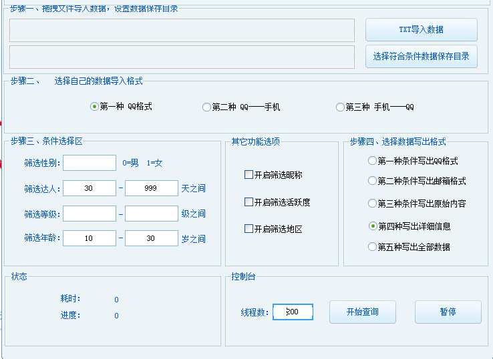Select 第一种条件写出QQ格式 option
493x359 pixels.
tap(413, 161)
